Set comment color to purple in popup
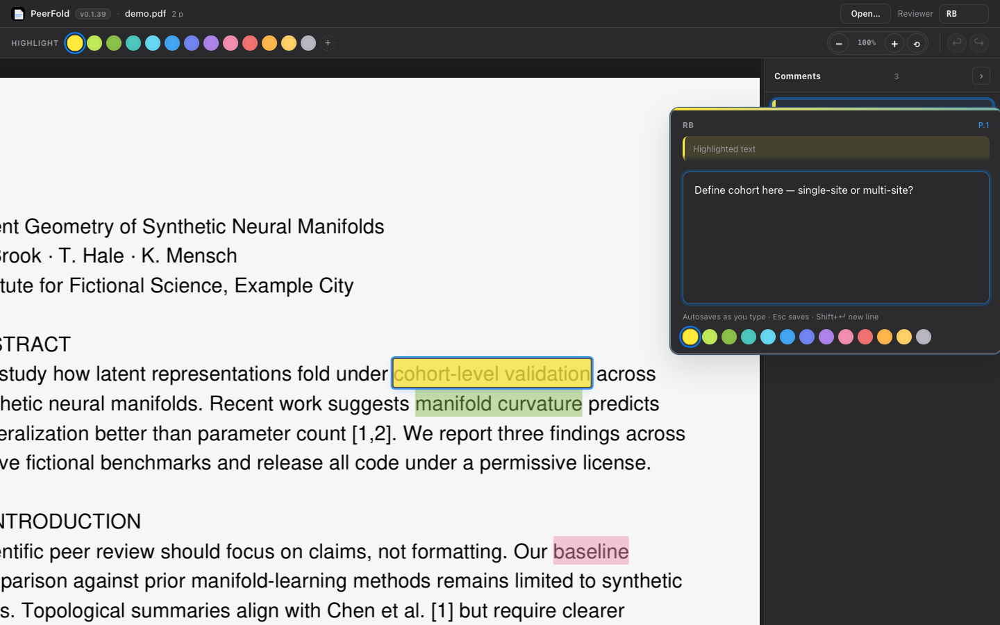1000x625 pixels. point(826,337)
